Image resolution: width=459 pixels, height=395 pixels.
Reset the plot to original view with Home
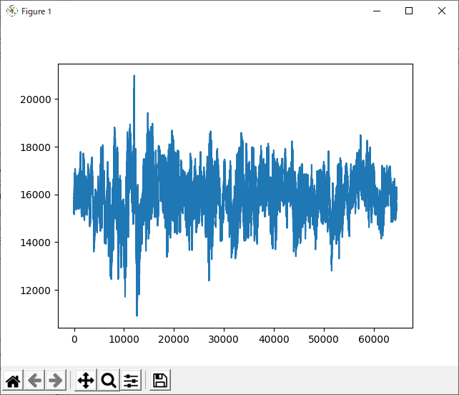click(x=13, y=380)
